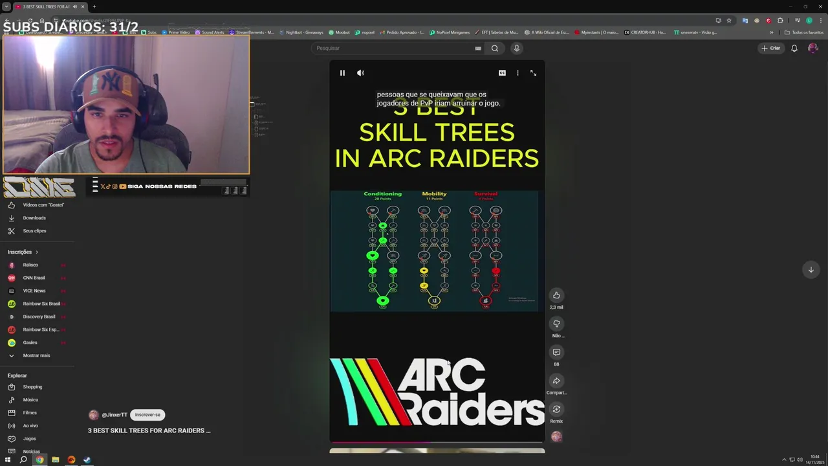Open the Rainbow Six Esp... channel

point(38,329)
